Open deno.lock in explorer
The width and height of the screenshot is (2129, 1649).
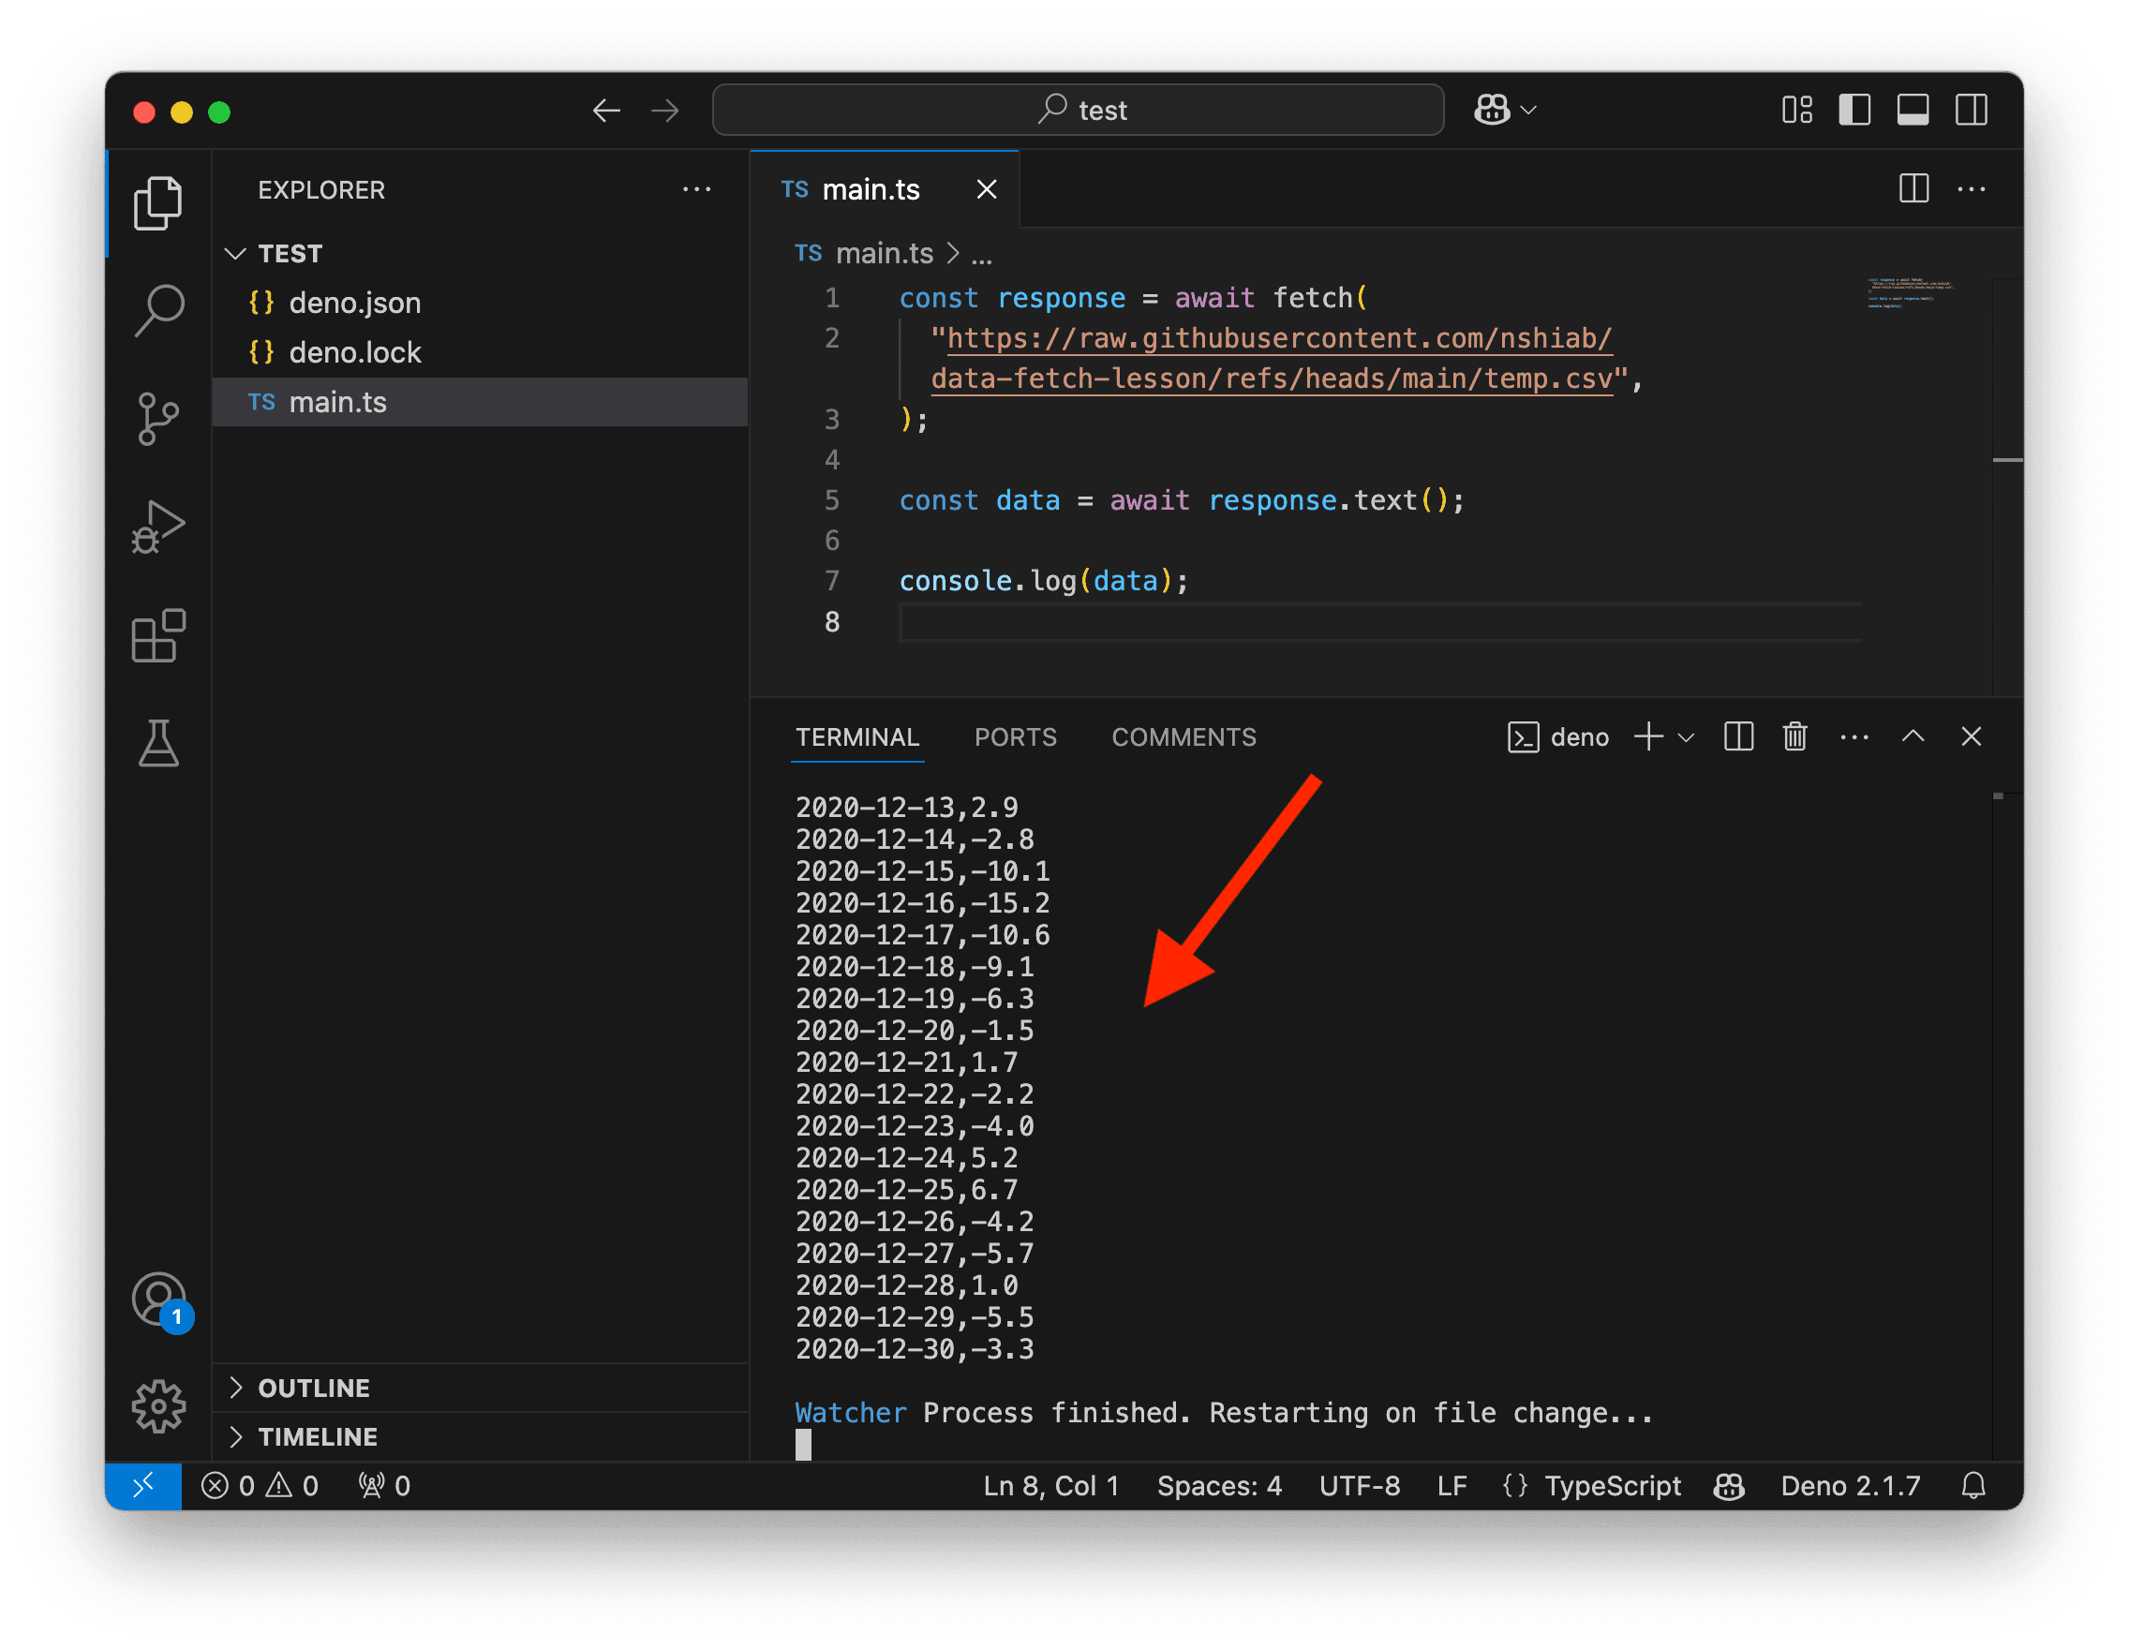click(480, 353)
